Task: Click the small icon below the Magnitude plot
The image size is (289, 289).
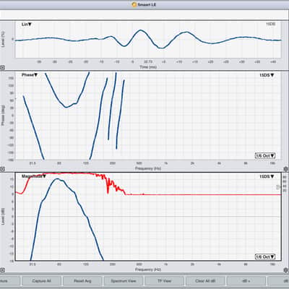Action: coord(2,270)
